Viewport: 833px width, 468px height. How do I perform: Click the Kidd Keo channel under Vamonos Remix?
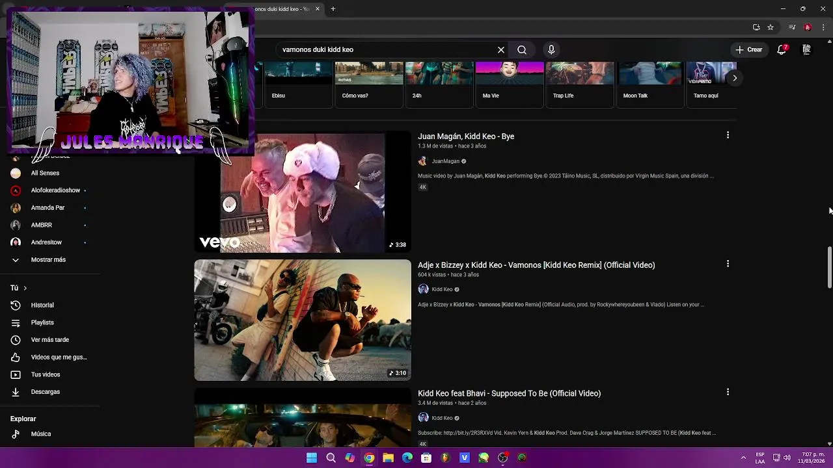pyautogui.click(x=442, y=289)
